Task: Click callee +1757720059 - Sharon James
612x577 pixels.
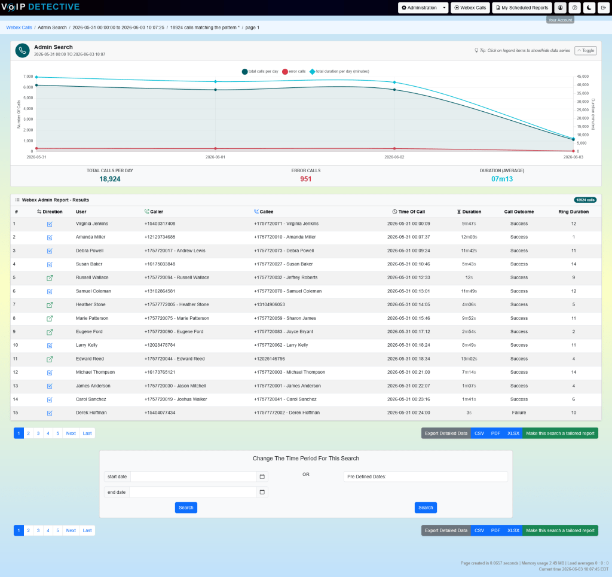Action: coord(285,318)
